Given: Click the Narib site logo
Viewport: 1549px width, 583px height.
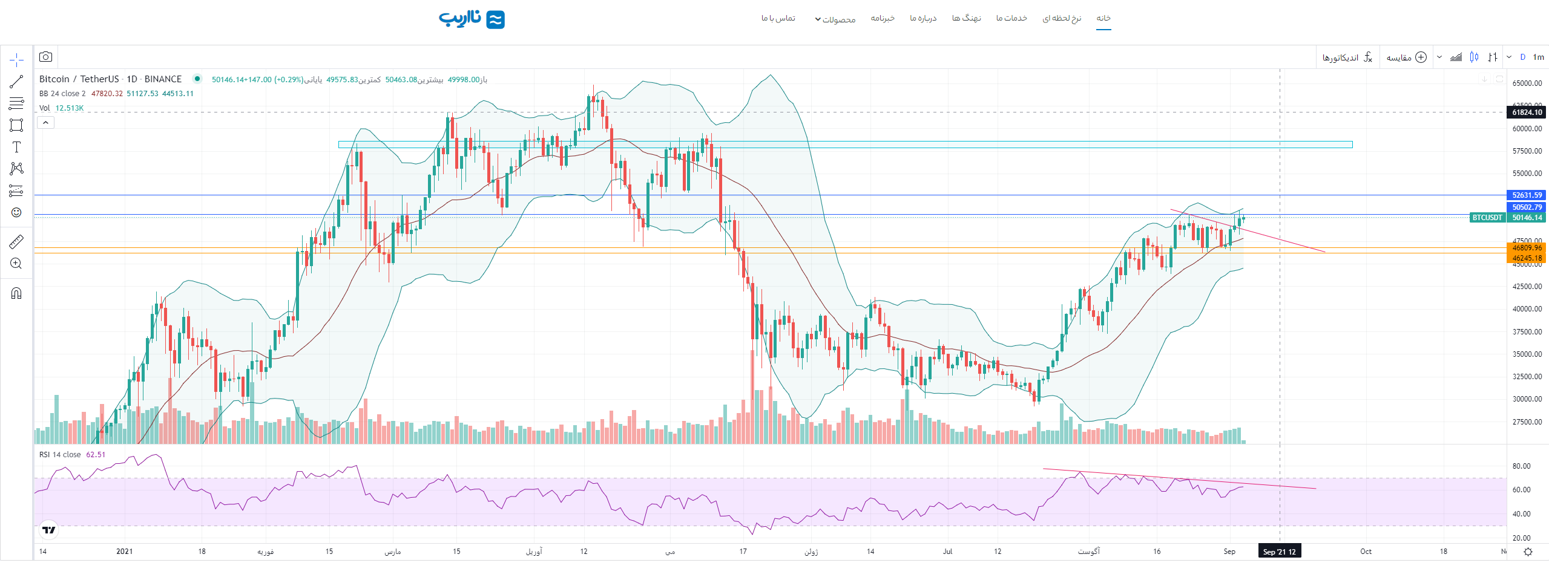Looking at the screenshot, I should [x=472, y=19].
